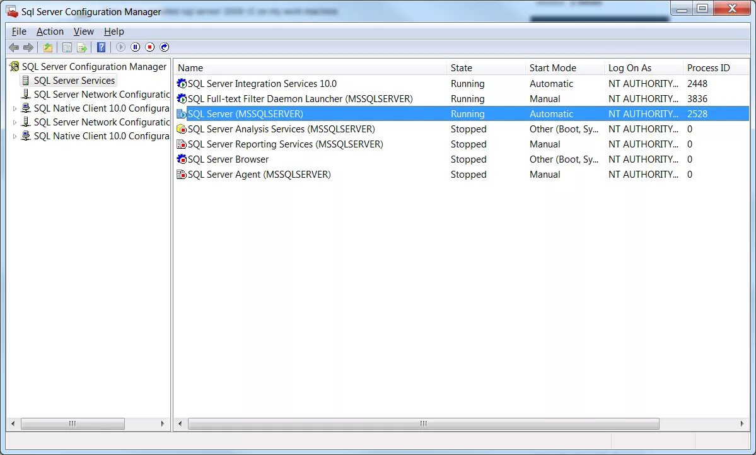Screen dimensions: 756x455
Task: Click the Pause Service toolbar icon
Action: [136, 47]
